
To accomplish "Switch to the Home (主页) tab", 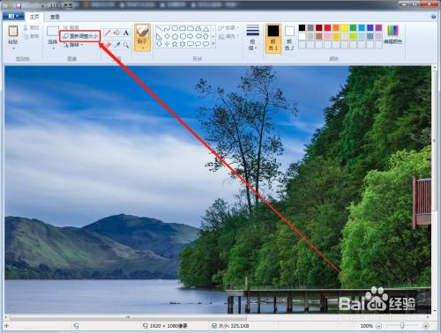I will pyautogui.click(x=34, y=17).
